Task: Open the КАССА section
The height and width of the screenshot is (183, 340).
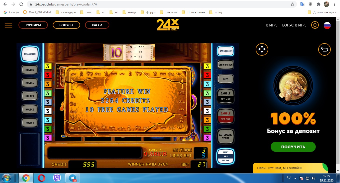Action: point(97,25)
